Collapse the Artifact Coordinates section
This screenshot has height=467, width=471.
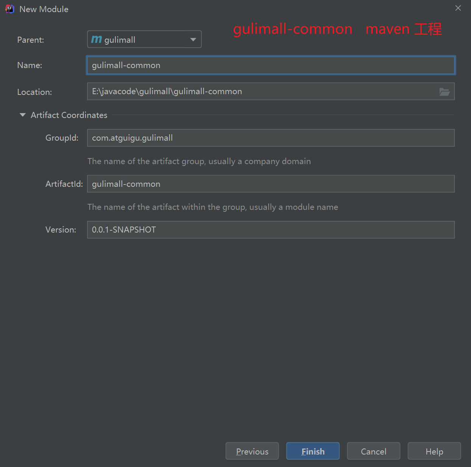pyautogui.click(x=23, y=115)
